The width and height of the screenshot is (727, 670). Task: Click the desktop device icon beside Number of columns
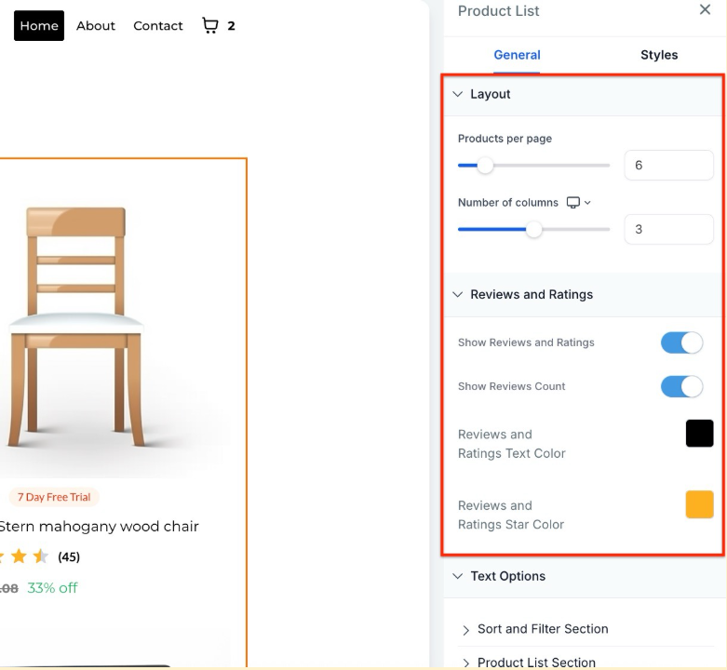(573, 202)
